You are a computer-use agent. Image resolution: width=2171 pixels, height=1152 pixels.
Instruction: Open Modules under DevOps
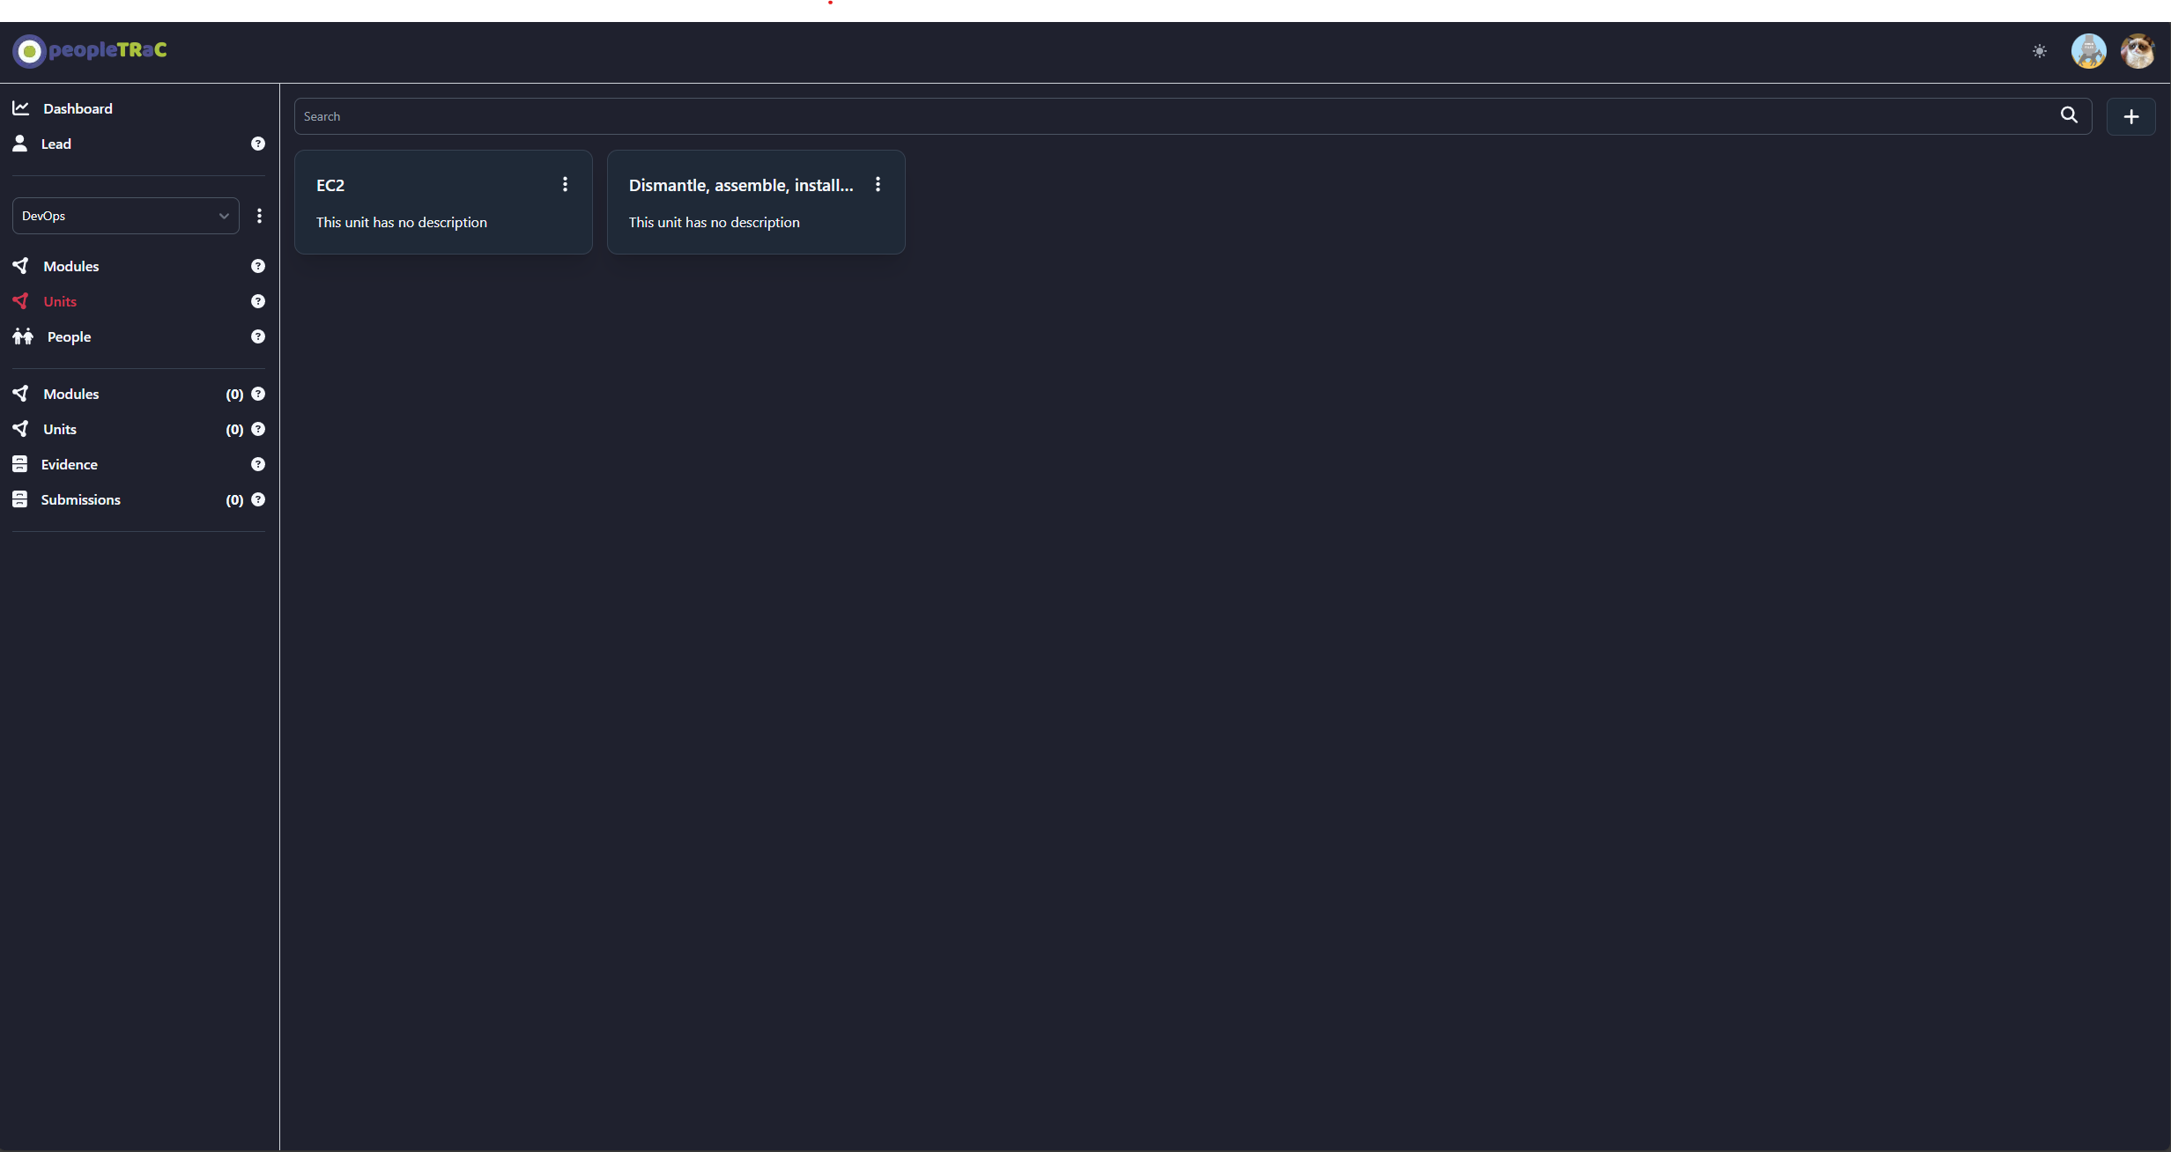(x=70, y=266)
